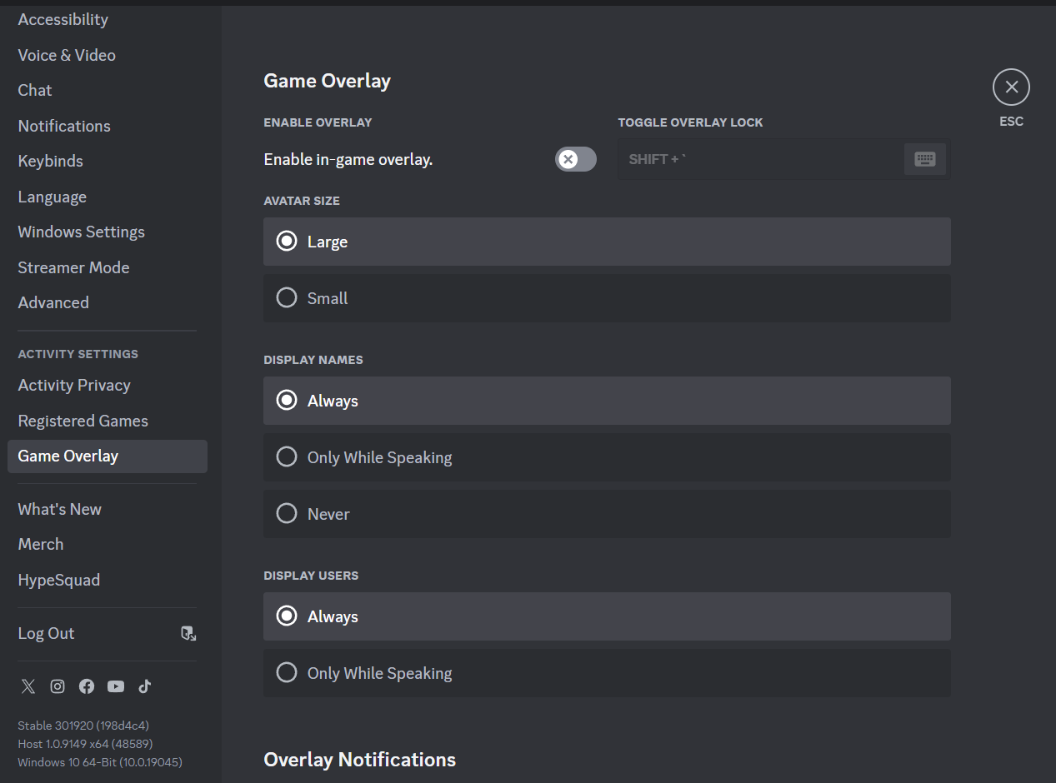Screen dimensions: 1056x783
Task: Open Chat settings
Action: [x=108, y=90]
